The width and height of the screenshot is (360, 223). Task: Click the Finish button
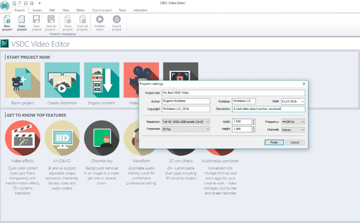click(274, 142)
